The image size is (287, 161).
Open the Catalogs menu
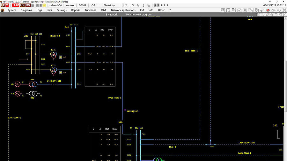pyautogui.click(x=62, y=10)
